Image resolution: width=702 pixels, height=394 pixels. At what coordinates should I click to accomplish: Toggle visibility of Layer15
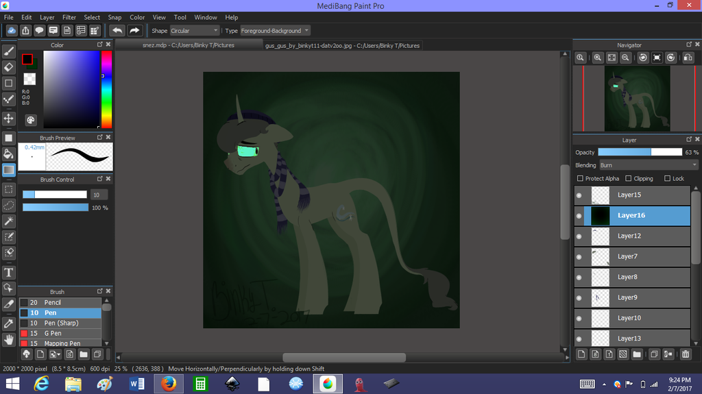pyautogui.click(x=579, y=195)
